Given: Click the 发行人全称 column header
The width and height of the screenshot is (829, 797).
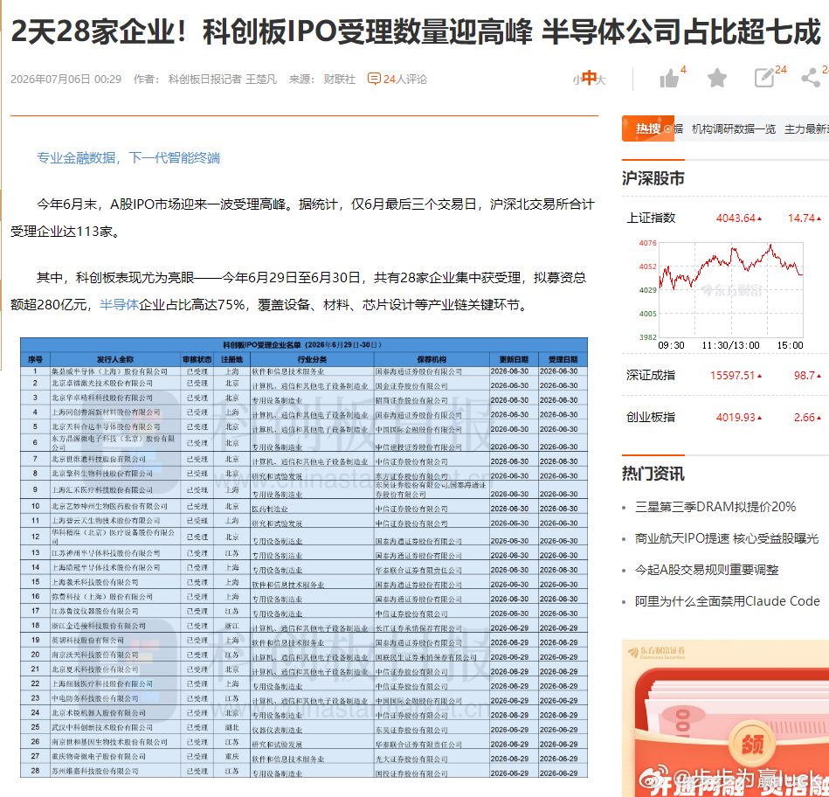Looking at the screenshot, I should click(x=114, y=360).
